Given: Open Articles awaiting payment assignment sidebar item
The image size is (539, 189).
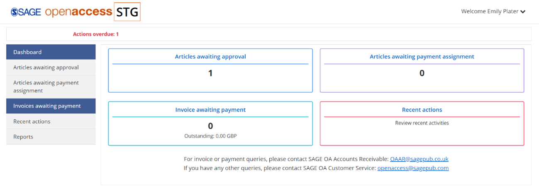Looking at the screenshot, I should [x=51, y=87].
